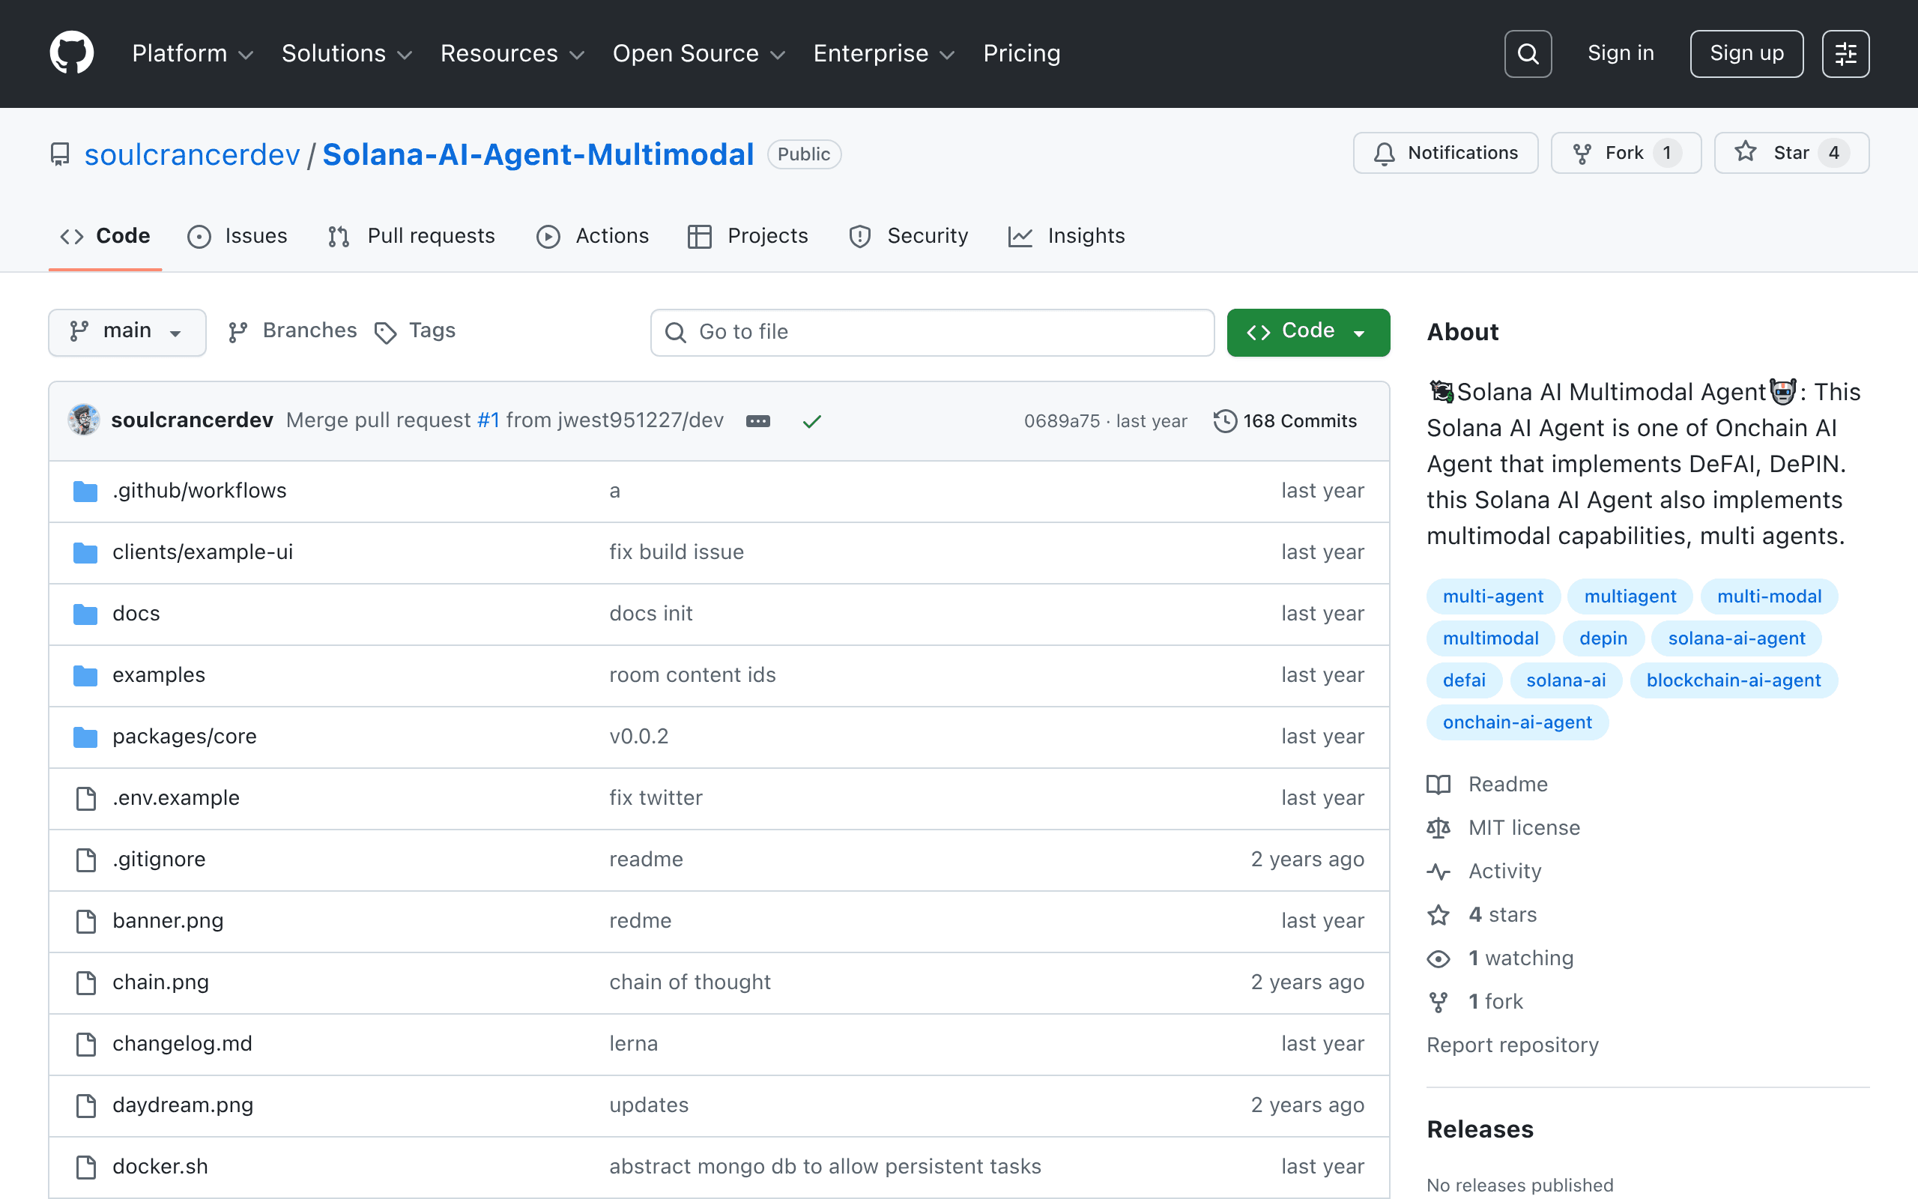Screen dimensions: 1918x1199
Task: Click the appearance settings sliders icon
Action: coord(1845,53)
